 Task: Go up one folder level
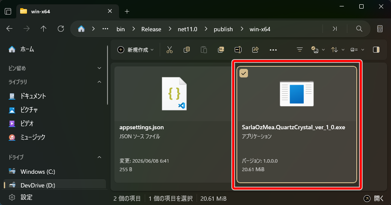(43, 29)
